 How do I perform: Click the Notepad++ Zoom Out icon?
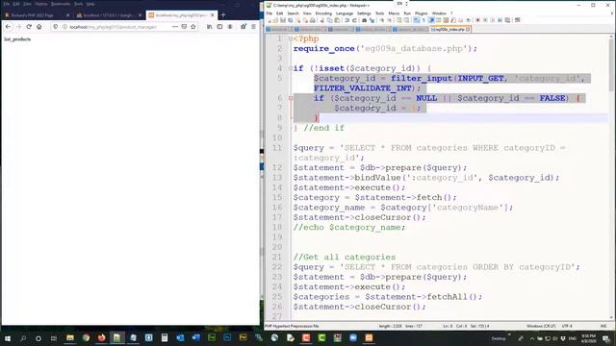pyautogui.click(x=390, y=20)
